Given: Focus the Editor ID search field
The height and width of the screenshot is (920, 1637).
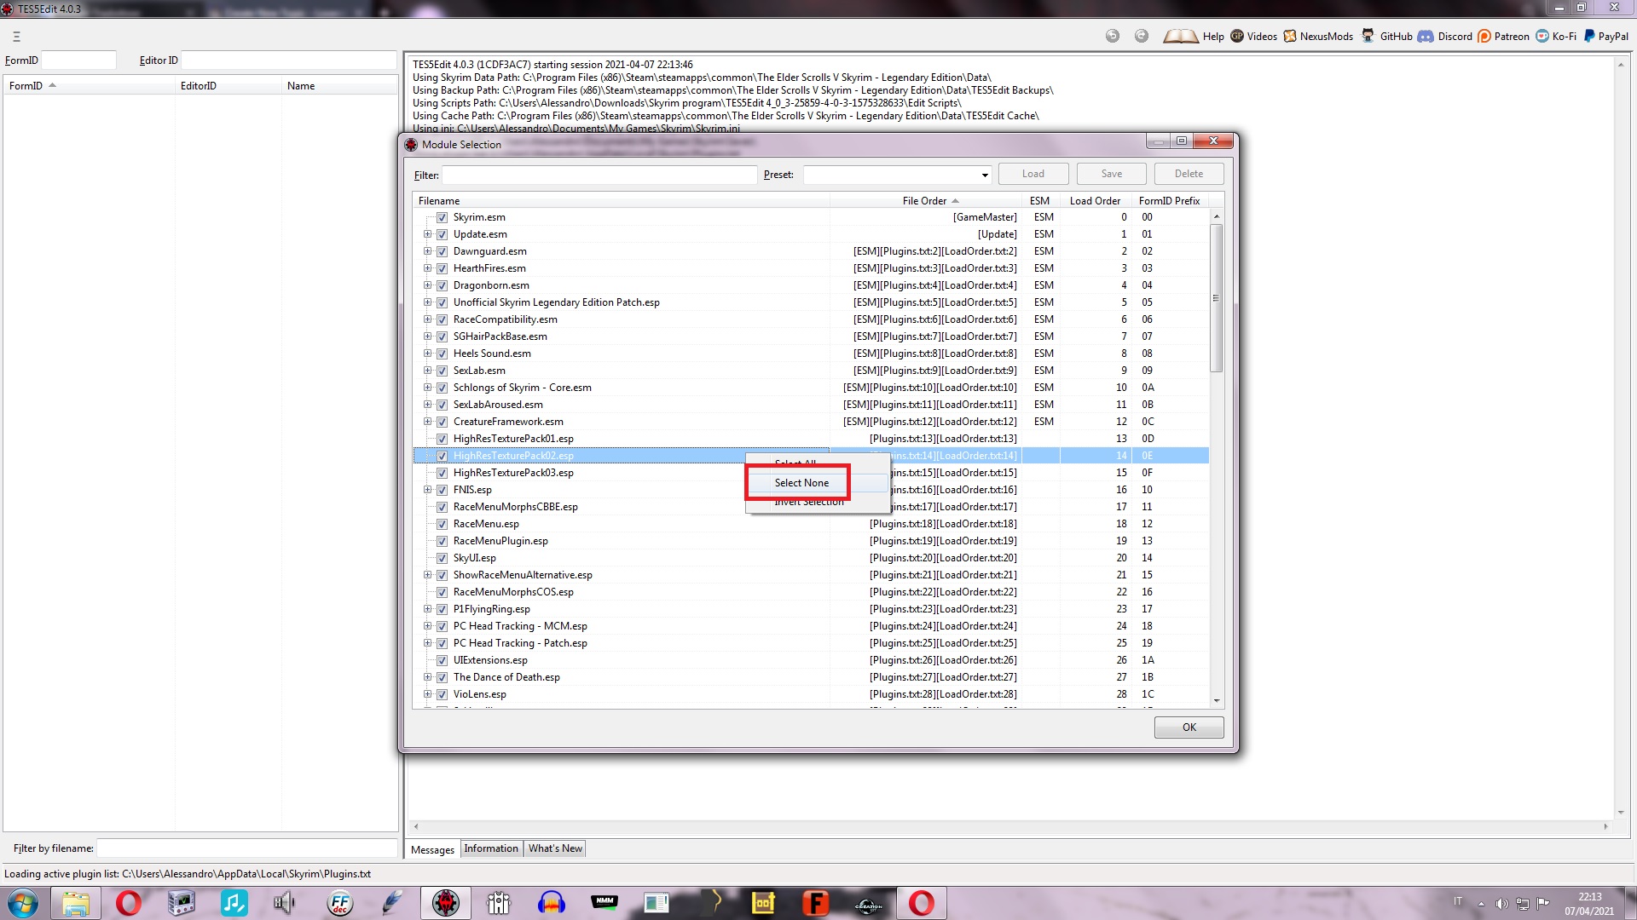Looking at the screenshot, I should (x=289, y=60).
